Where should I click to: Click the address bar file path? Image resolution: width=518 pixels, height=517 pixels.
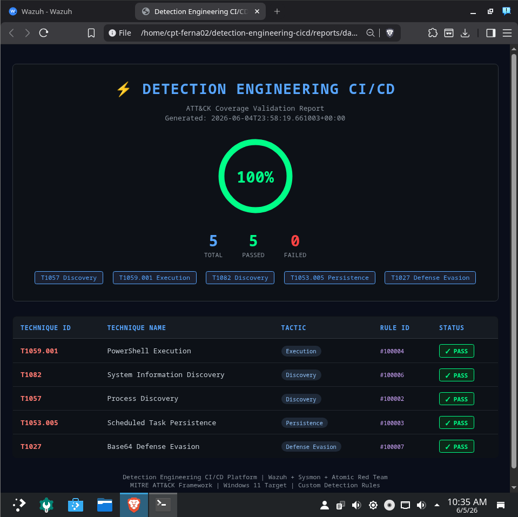(x=249, y=33)
